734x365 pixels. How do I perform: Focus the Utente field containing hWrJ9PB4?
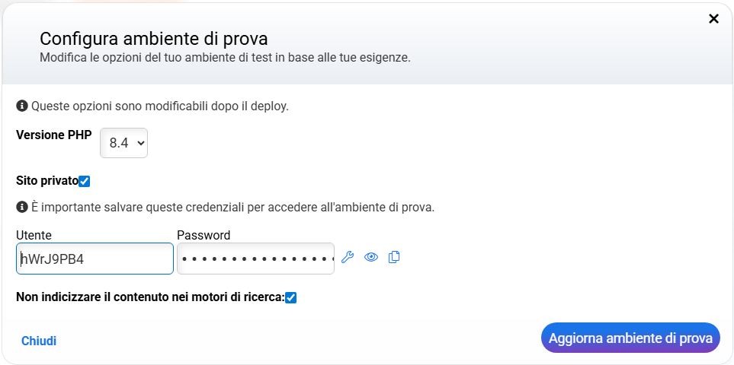(95, 259)
